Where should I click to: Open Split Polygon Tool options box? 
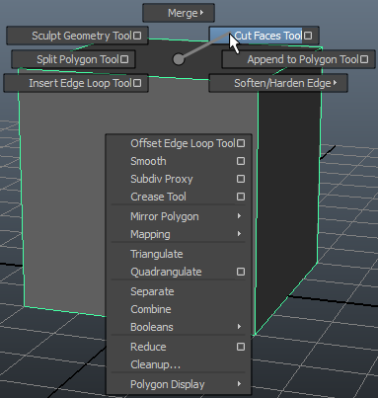pyautogui.click(x=124, y=59)
